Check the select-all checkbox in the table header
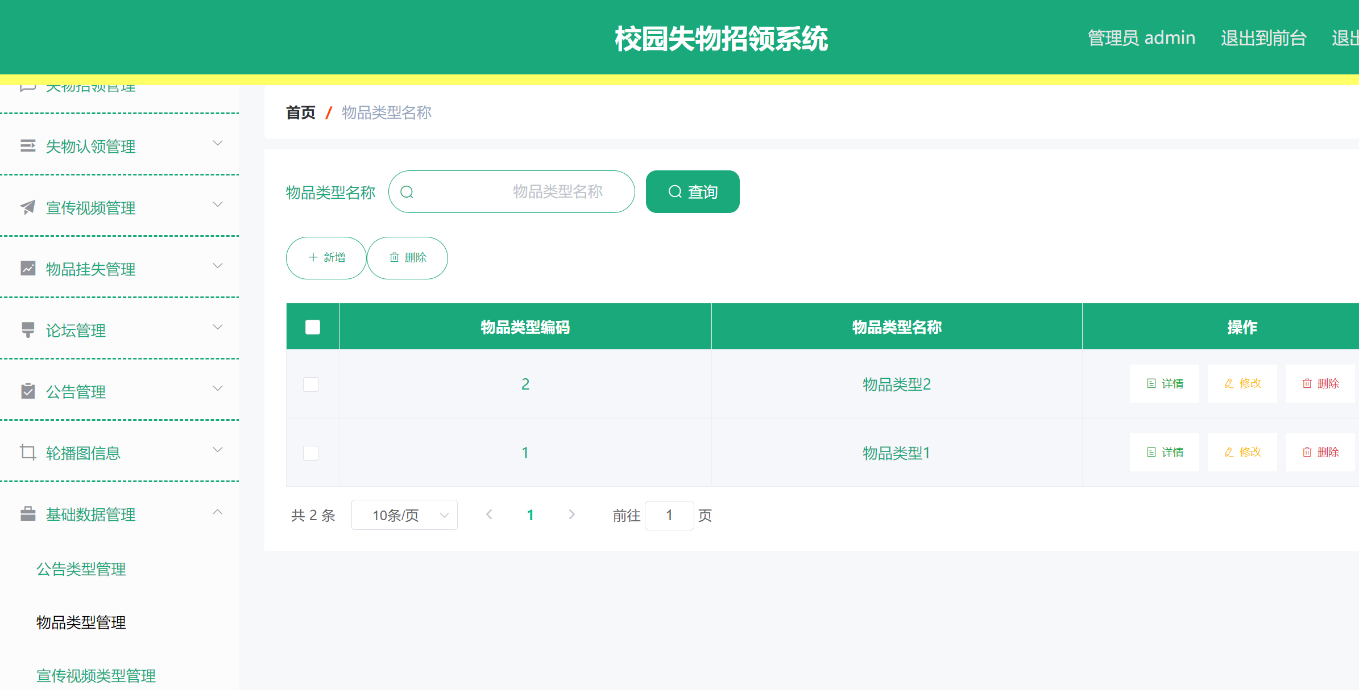Image resolution: width=1359 pixels, height=690 pixels. coord(312,327)
